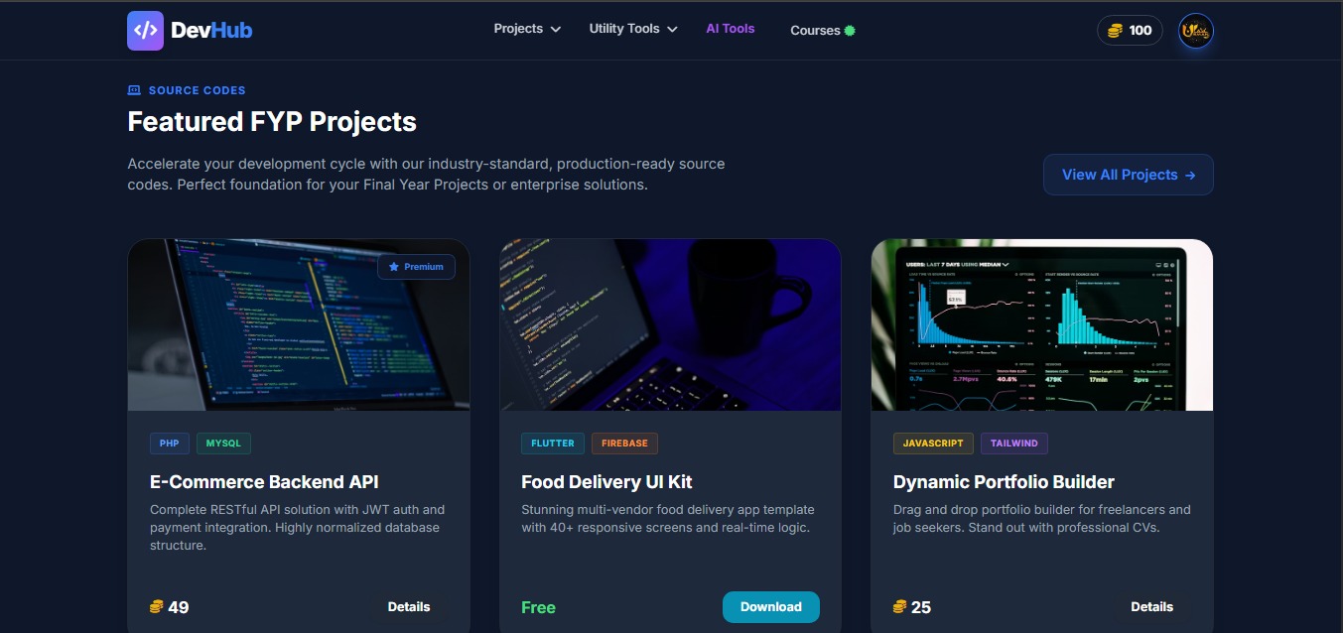Select the FLUTTER tag
1343x633 pixels.
tap(553, 443)
